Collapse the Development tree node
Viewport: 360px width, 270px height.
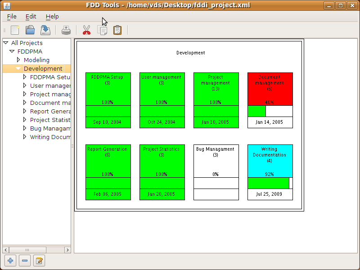(x=18, y=68)
